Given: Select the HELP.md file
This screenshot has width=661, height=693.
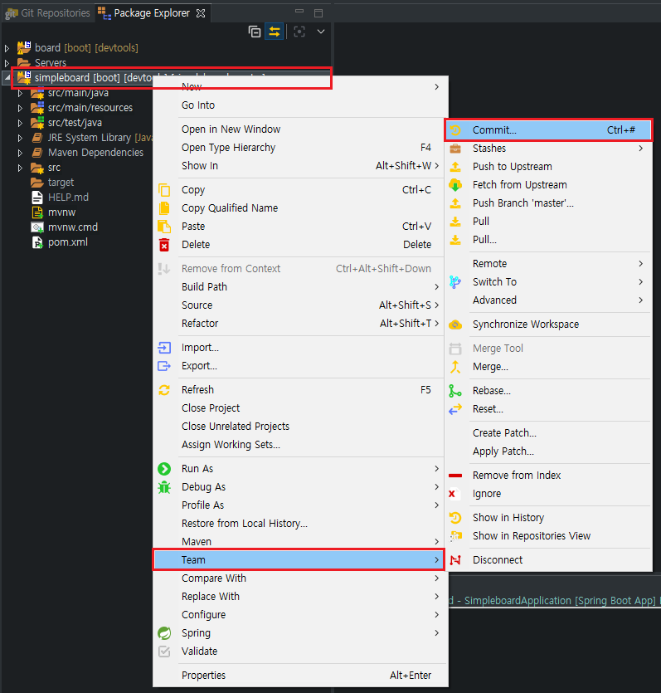Looking at the screenshot, I should tap(68, 198).
